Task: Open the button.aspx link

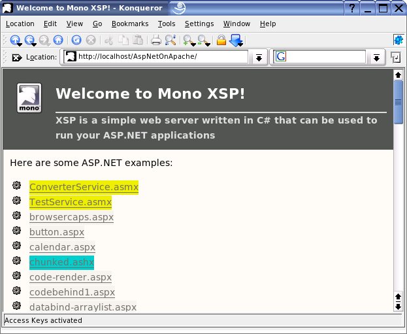Action: [x=57, y=232]
